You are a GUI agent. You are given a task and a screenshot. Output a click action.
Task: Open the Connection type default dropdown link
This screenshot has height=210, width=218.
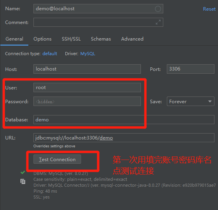tap(50, 54)
